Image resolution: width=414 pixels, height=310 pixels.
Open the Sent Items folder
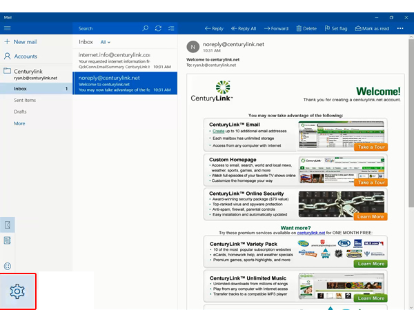point(25,101)
